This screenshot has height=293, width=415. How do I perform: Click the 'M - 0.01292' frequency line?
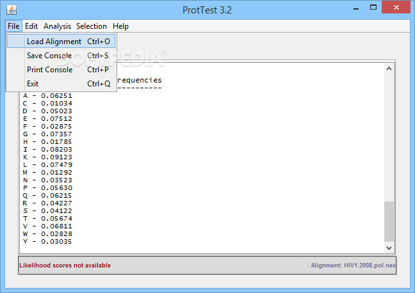pyautogui.click(x=47, y=172)
